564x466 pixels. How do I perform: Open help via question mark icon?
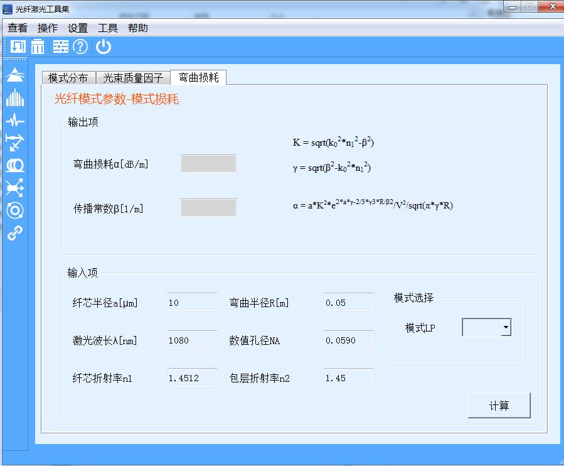(x=80, y=46)
